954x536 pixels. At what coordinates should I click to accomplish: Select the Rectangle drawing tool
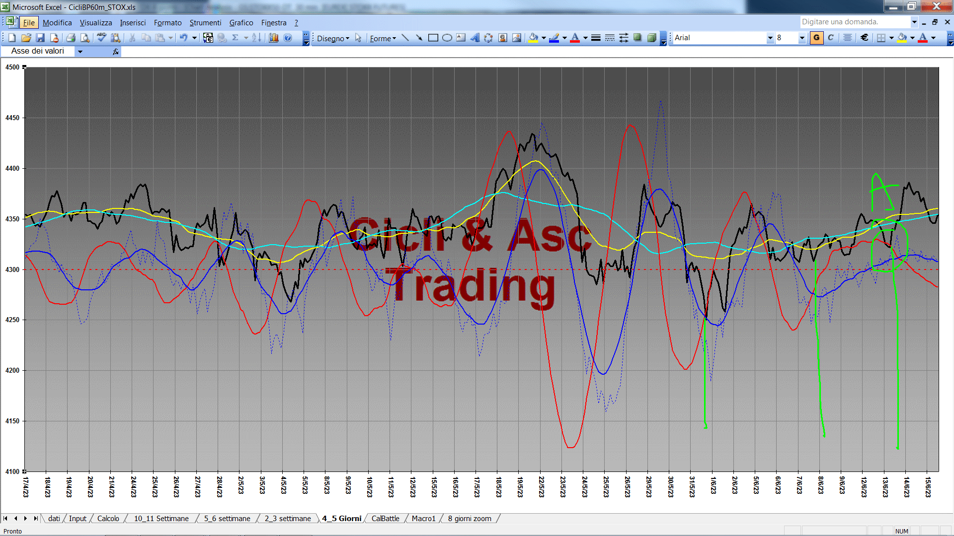point(433,38)
